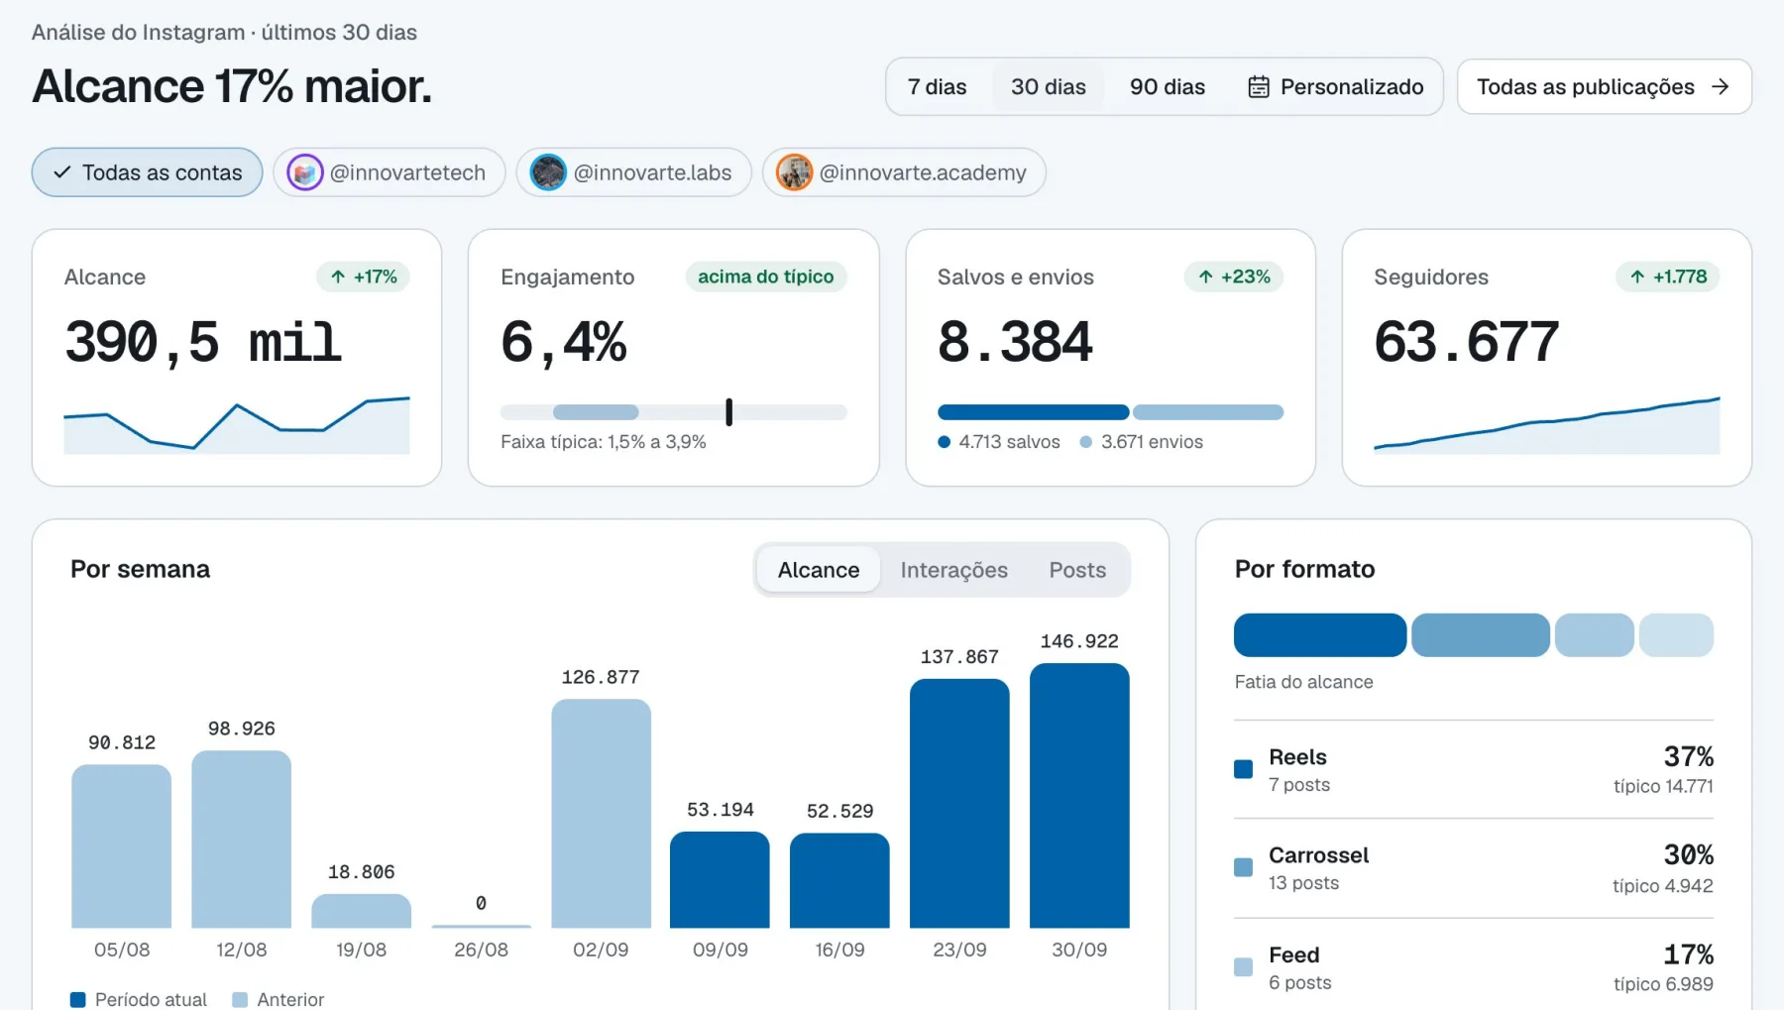This screenshot has width=1784, height=1010.
Task: Open the Personalizado date range picker
Action: click(x=1335, y=87)
